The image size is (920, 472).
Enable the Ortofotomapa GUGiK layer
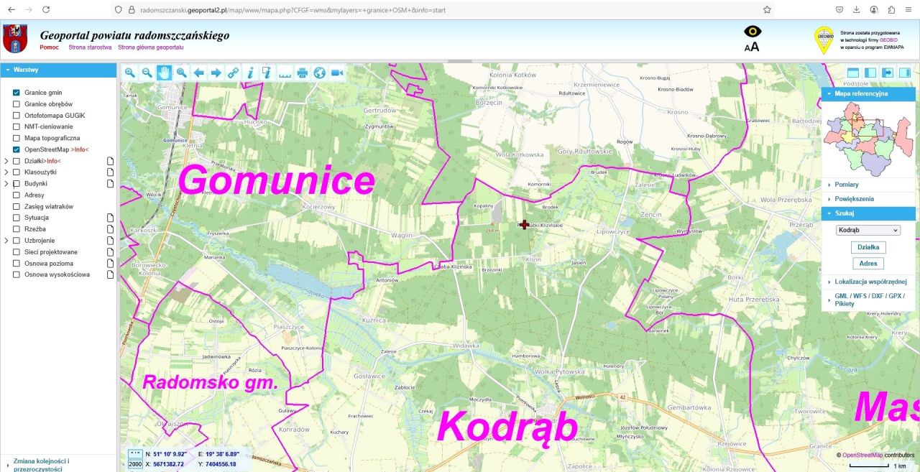pyautogui.click(x=17, y=116)
